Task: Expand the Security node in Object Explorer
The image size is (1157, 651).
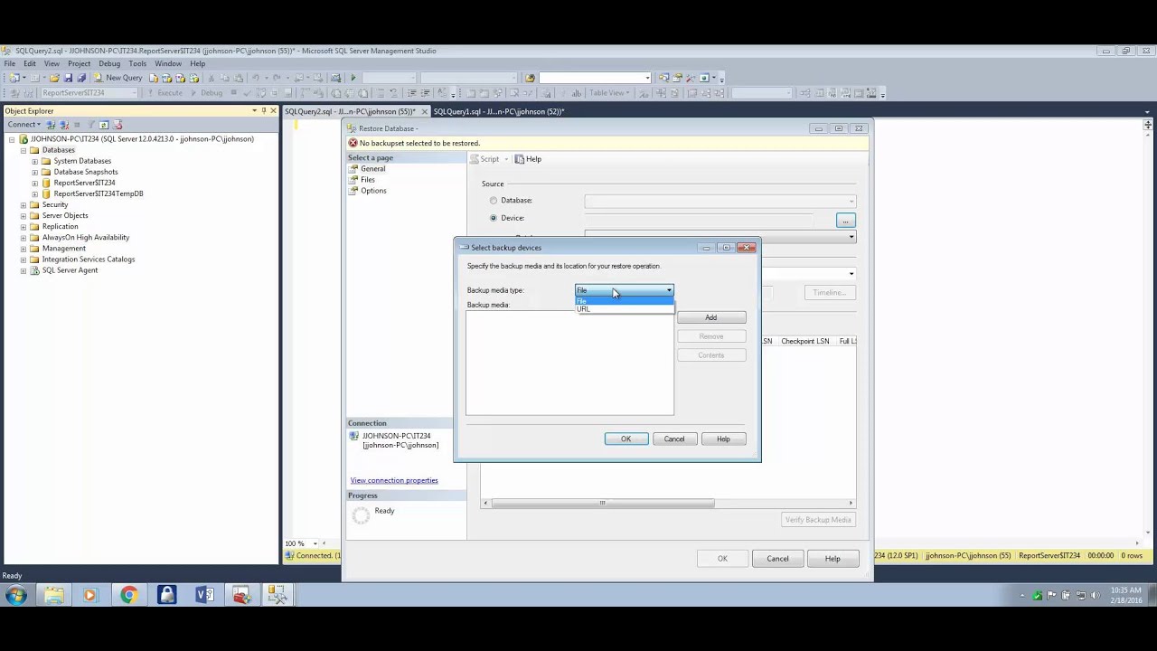Action: 24,205
